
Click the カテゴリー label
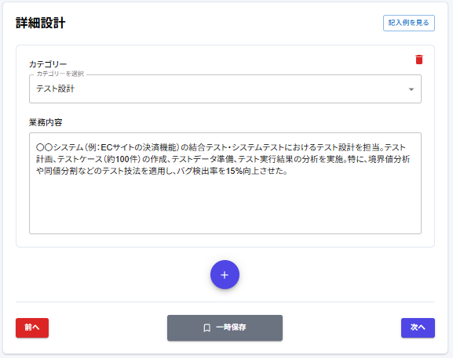[48, 64]
